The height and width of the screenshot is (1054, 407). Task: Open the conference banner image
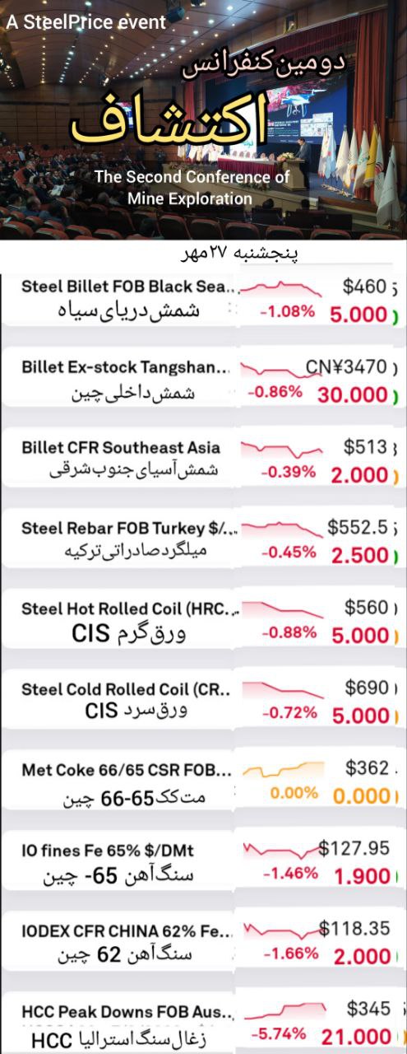click(203, 119)
